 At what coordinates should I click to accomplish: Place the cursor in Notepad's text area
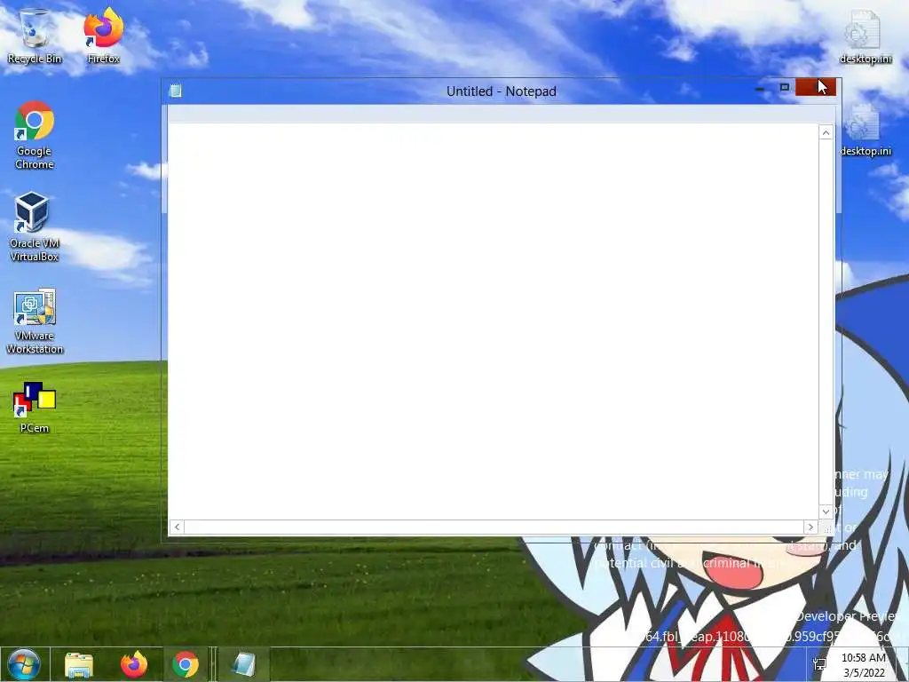493,321
